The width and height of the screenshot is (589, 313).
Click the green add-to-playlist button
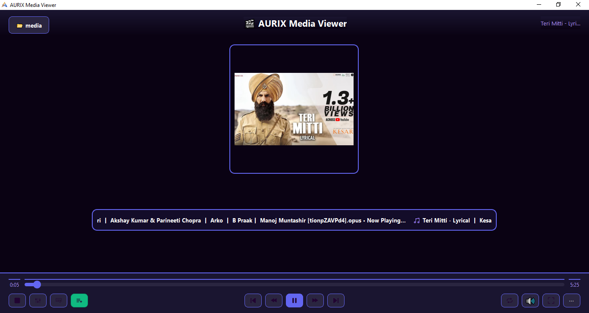pos(79,300)
